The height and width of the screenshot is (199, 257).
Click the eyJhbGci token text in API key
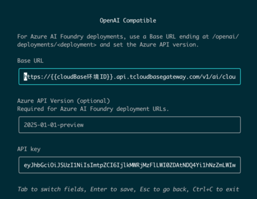coord(130,165)
